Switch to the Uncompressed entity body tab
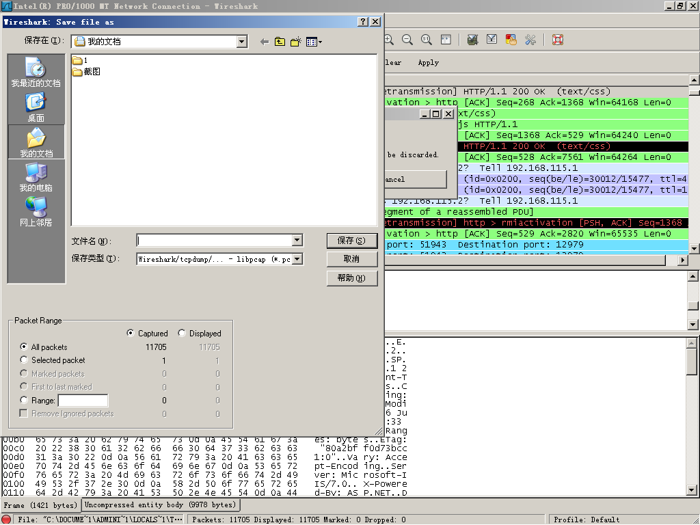 click(x=160, y=504)
